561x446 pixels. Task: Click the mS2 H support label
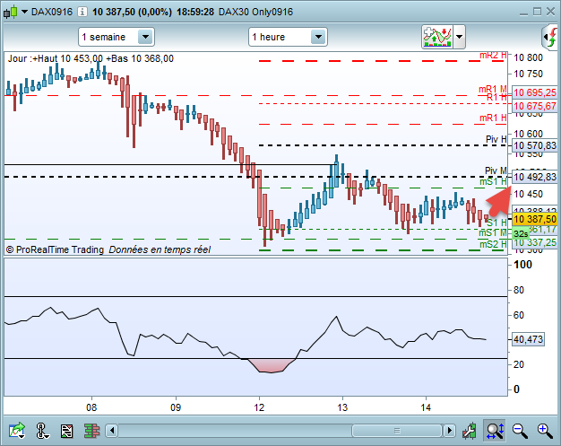pos(493,244)
